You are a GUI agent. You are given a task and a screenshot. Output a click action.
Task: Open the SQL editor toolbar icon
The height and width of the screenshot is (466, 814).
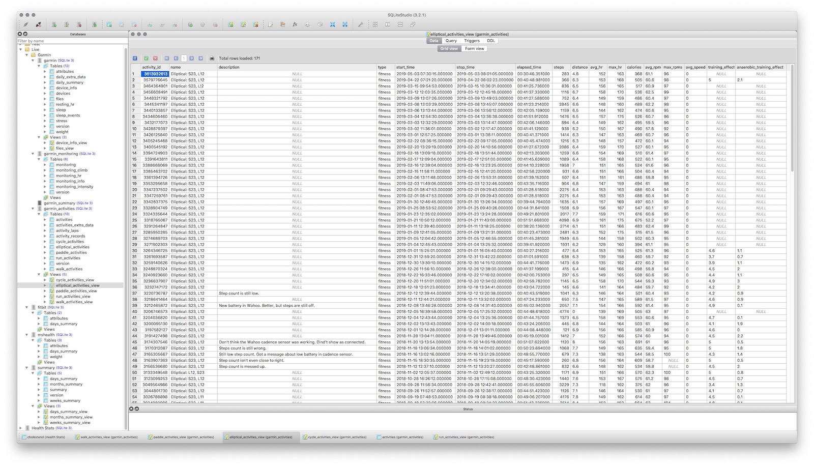(x=270, y=24)
